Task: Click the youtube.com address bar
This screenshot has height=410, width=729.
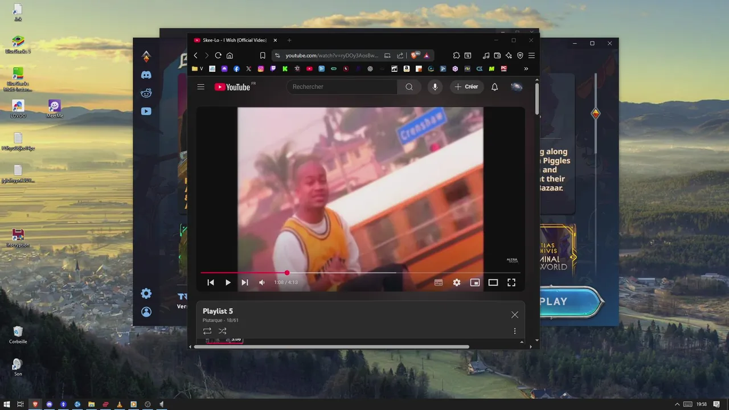Action: pos(331,55)
